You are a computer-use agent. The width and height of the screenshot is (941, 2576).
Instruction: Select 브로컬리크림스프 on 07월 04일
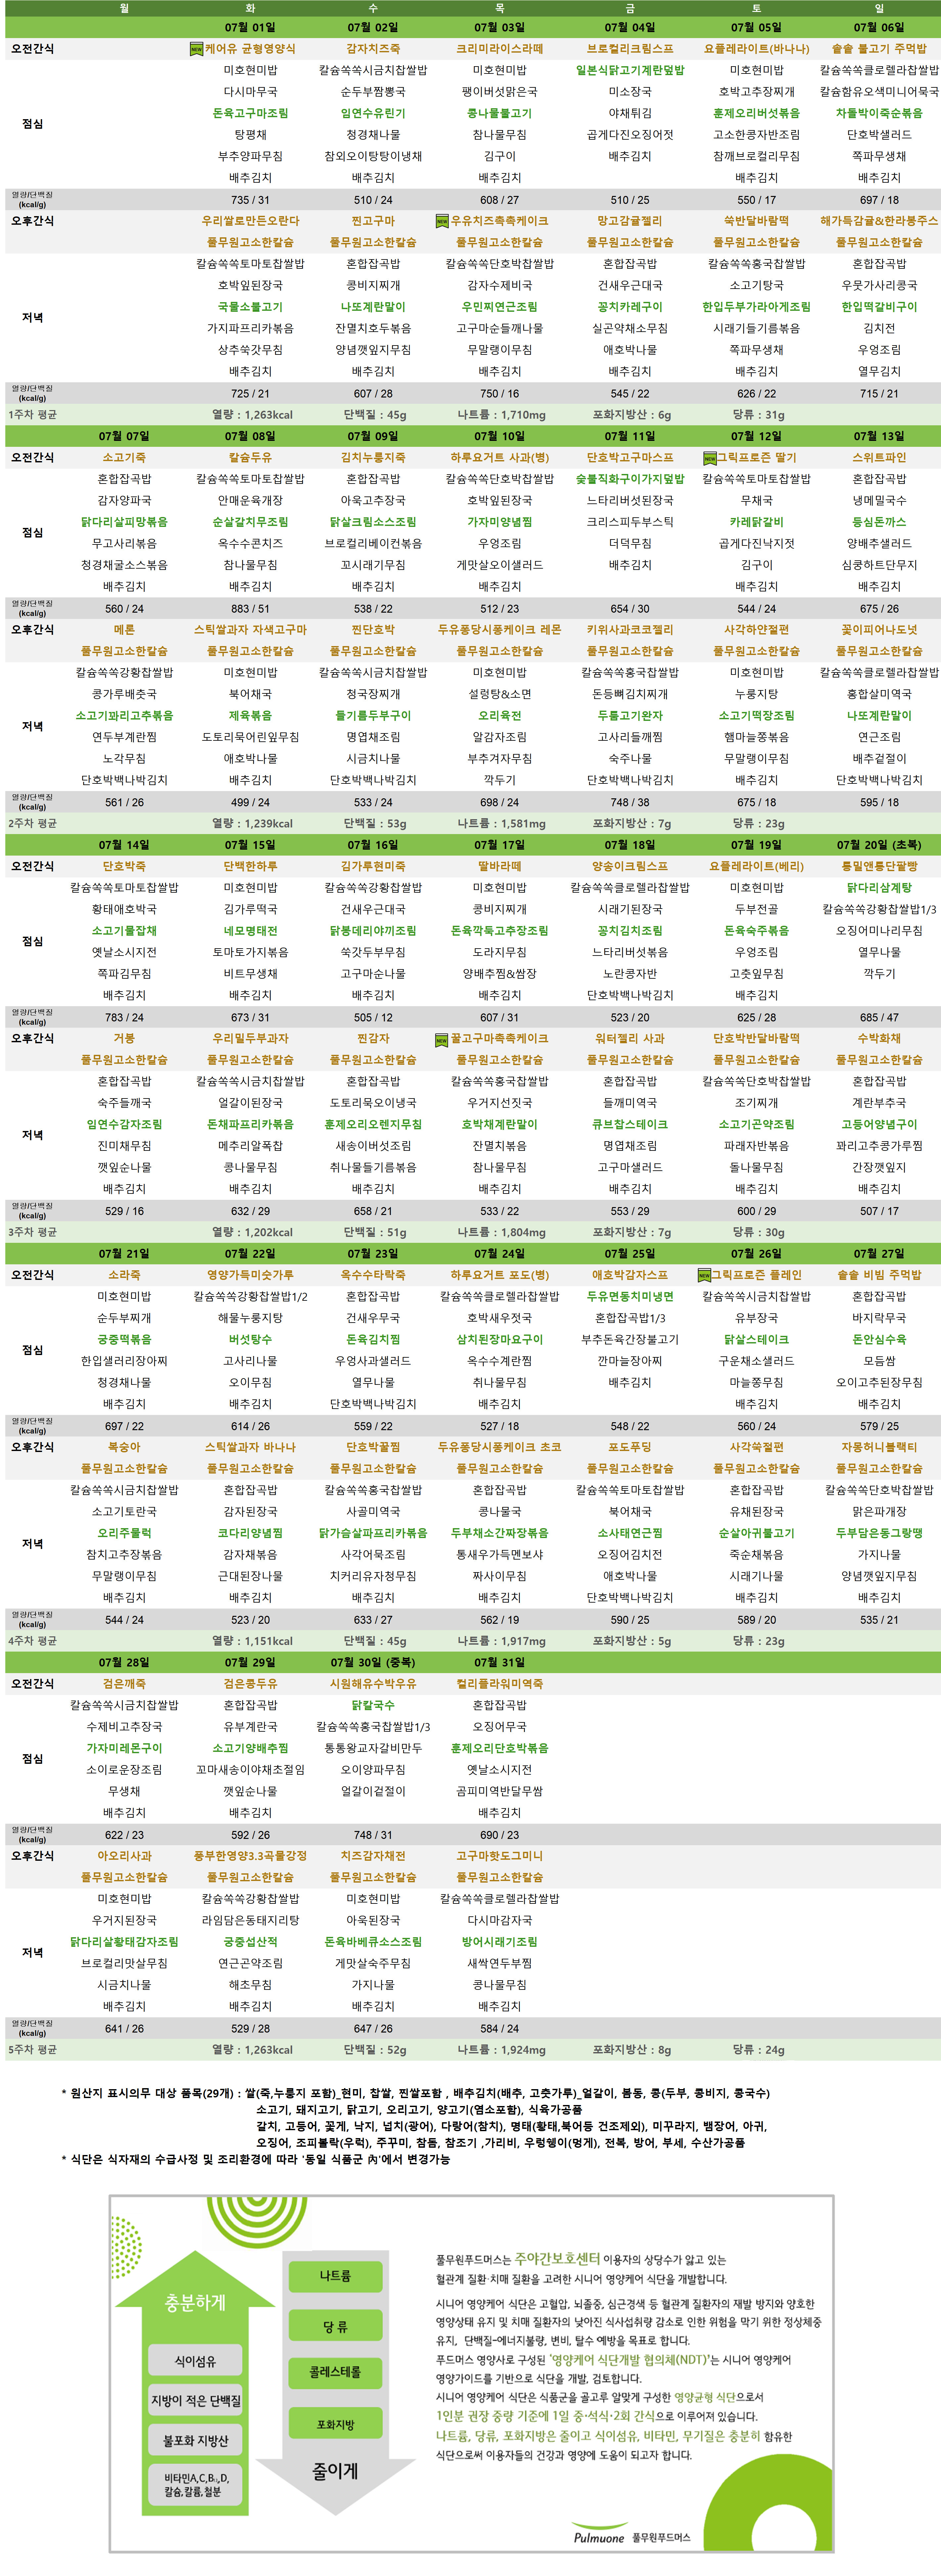(x=630, y=49)
